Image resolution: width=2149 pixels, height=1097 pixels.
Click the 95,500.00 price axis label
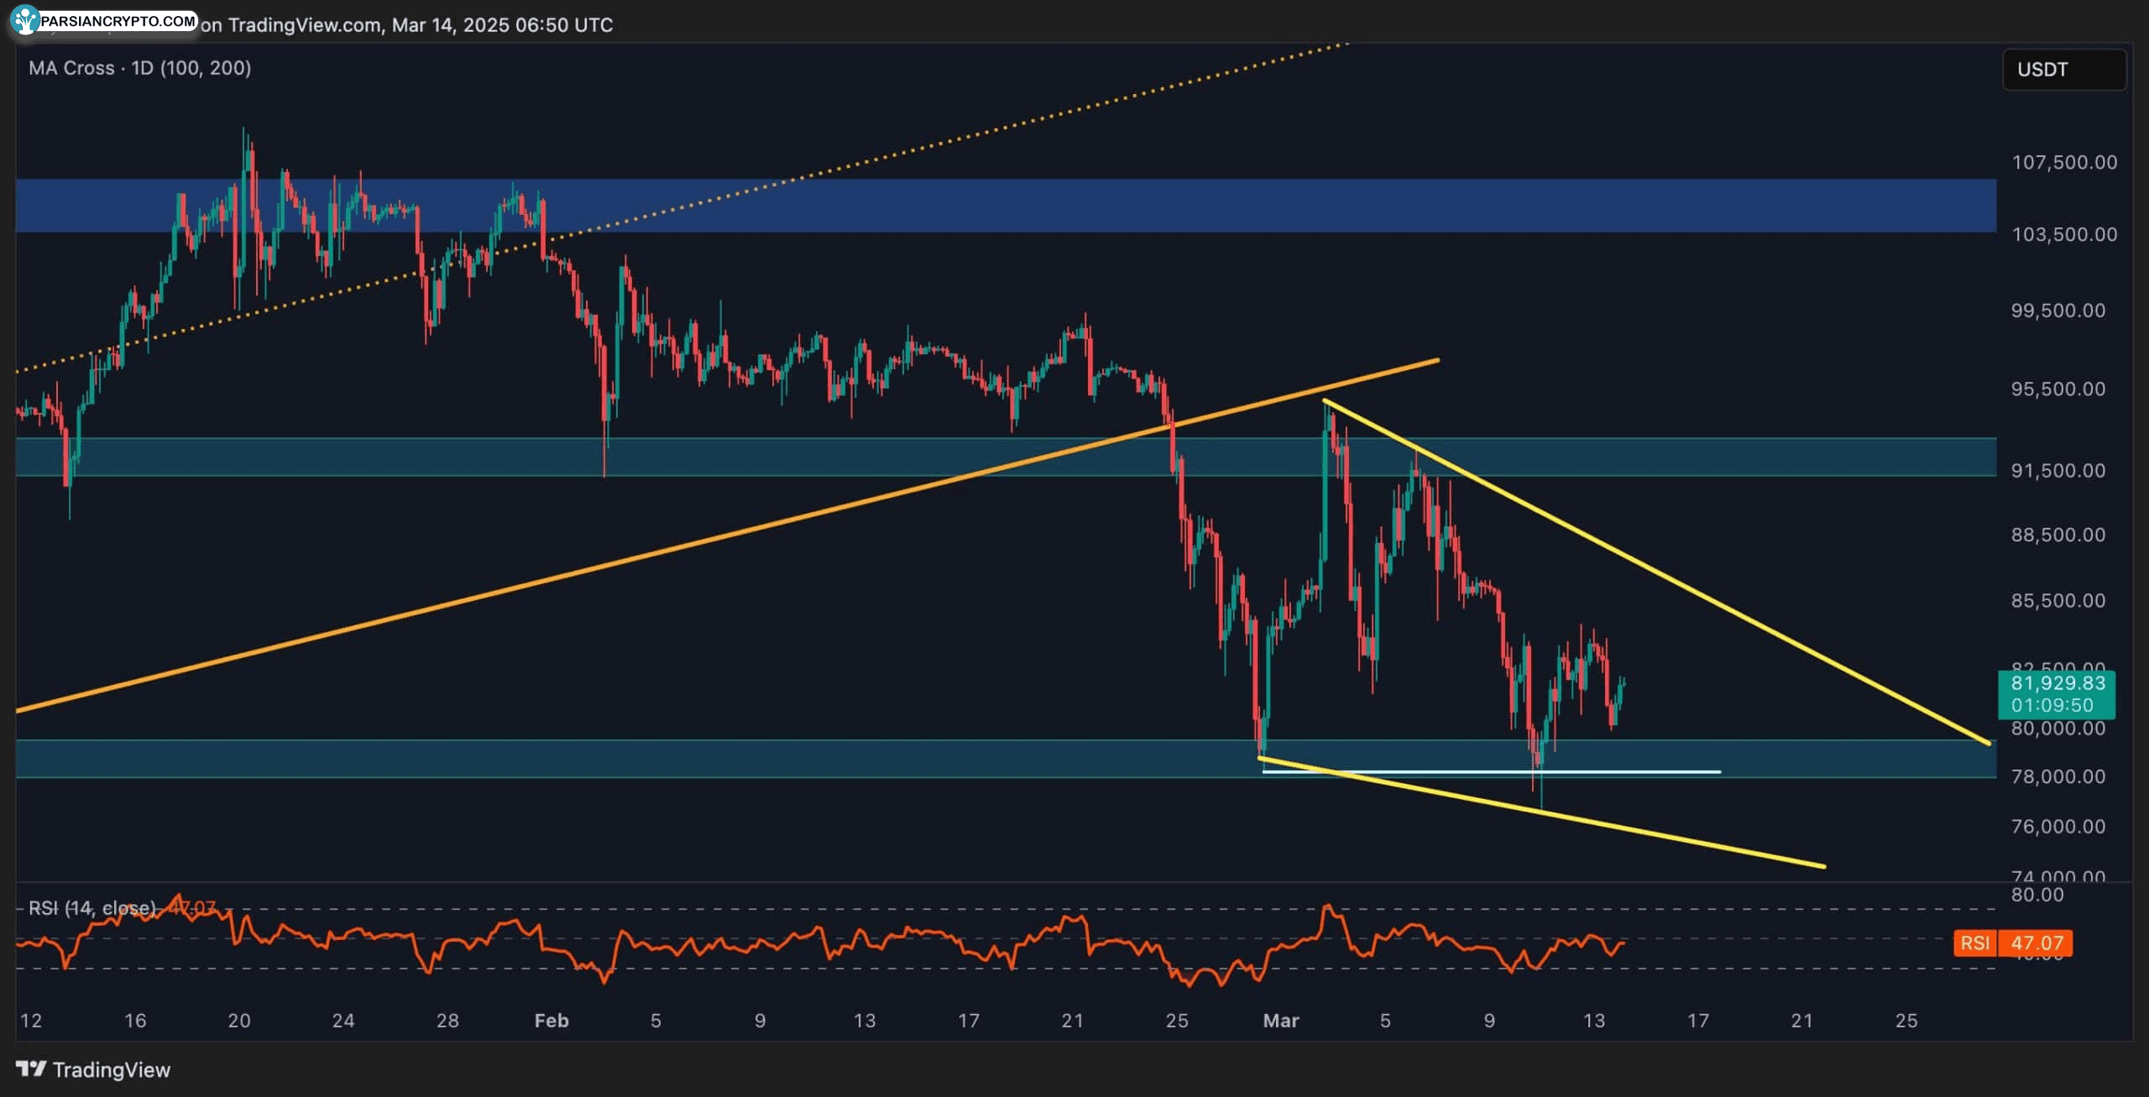pos(2058,389)
